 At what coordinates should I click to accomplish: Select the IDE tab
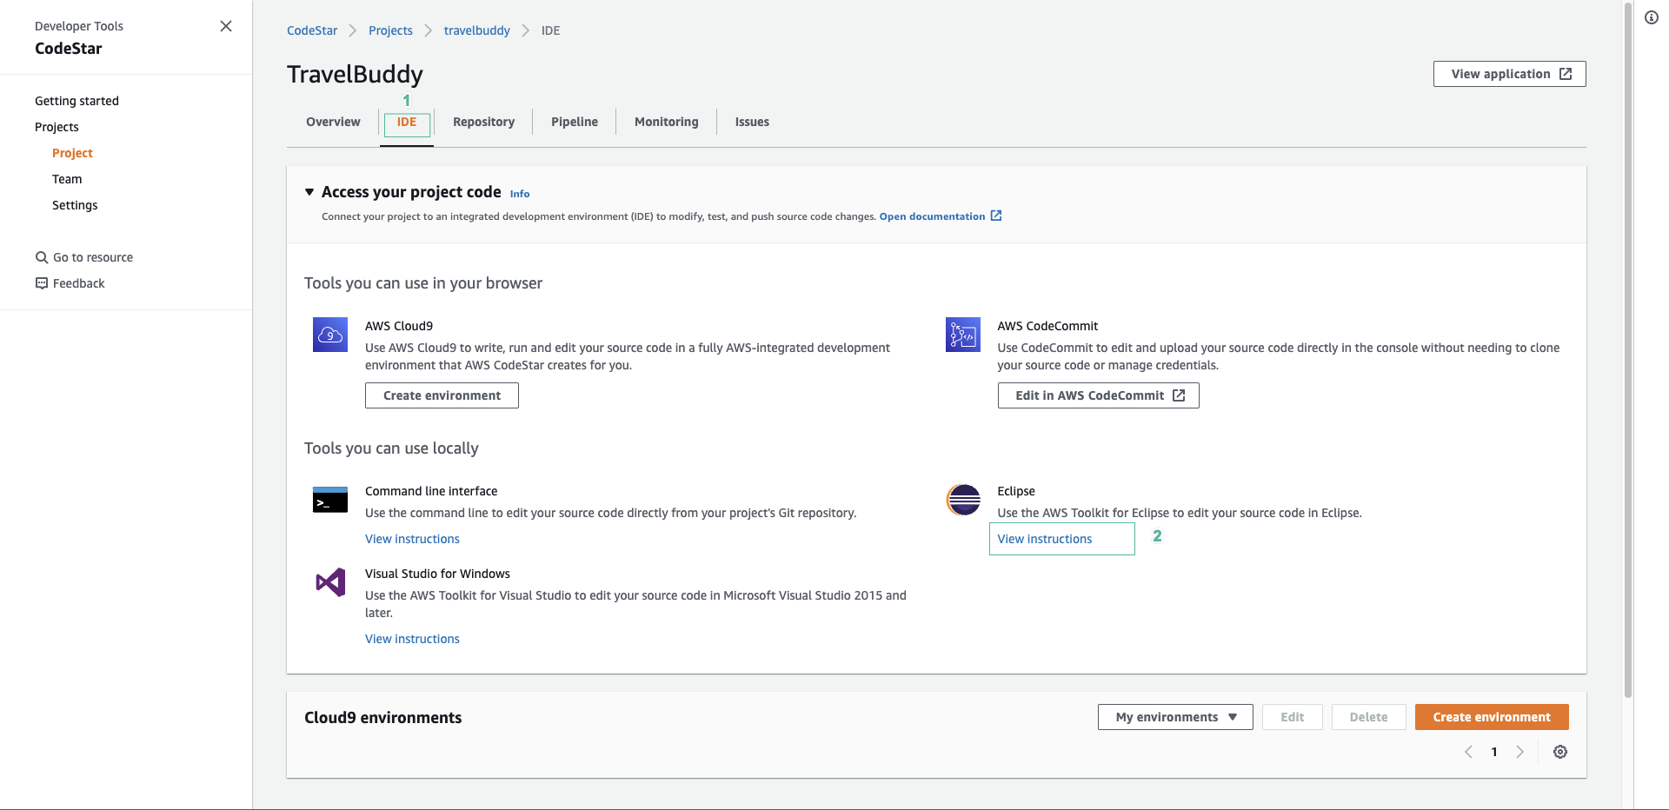point(407,122)
